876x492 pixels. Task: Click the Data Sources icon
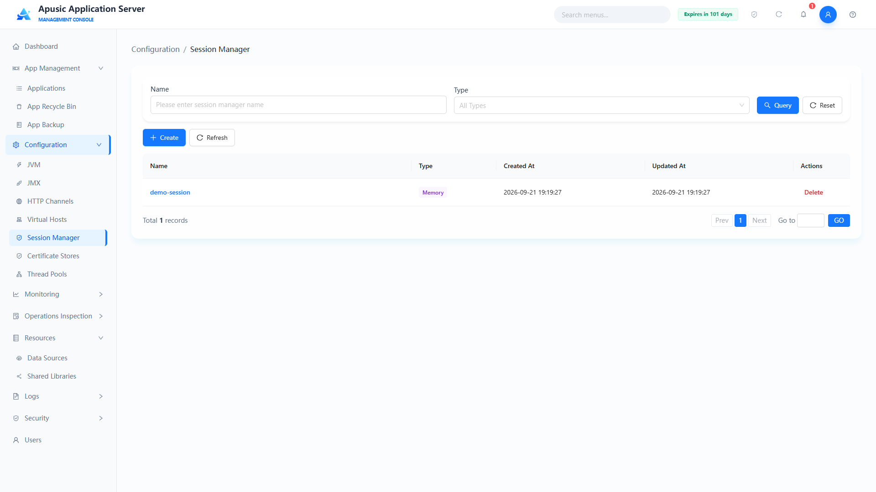click(19, 358)
